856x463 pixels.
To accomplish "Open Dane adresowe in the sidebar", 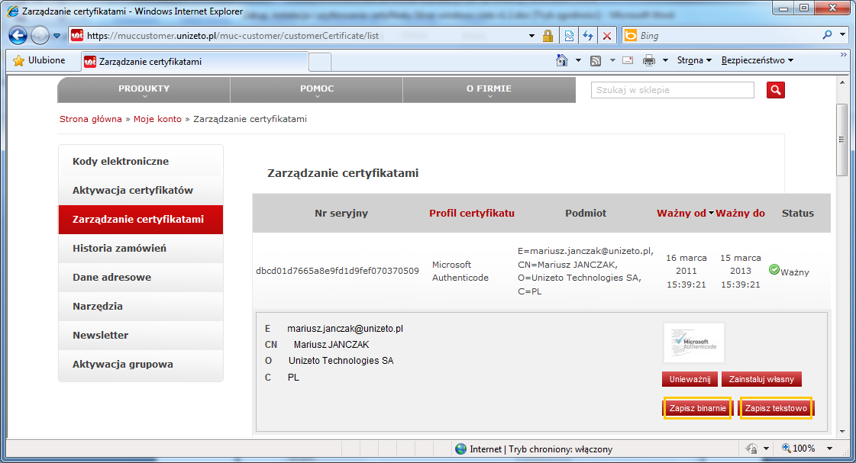I will (x=141, y=277).
